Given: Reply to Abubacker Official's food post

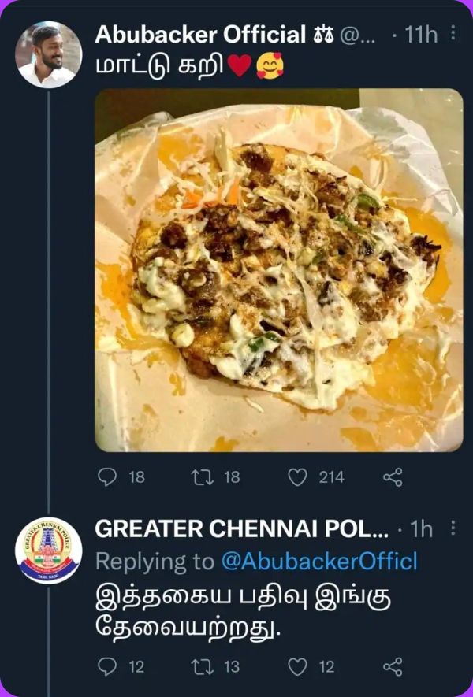Looking at the screenshot, I should (110, 476).
